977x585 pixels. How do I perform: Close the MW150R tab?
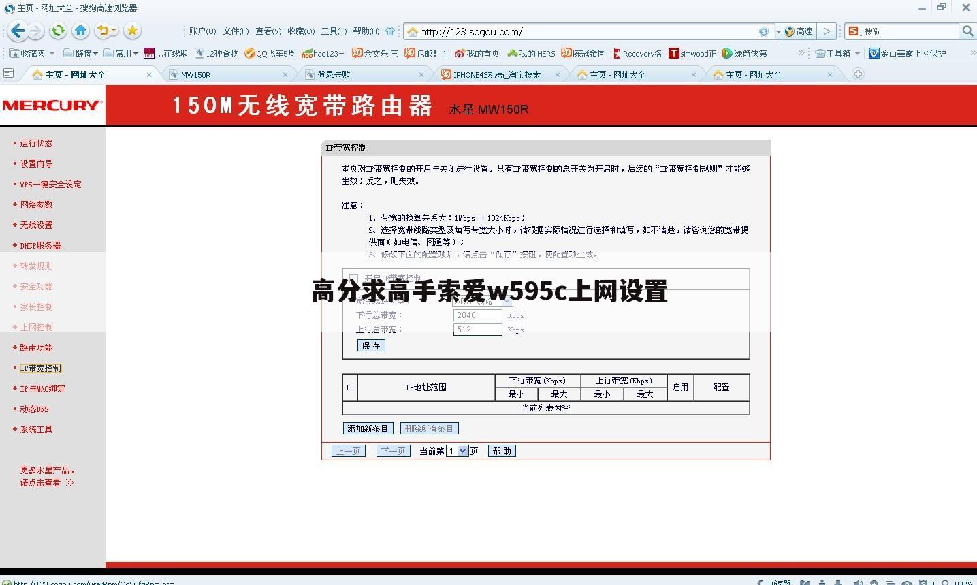285,75
